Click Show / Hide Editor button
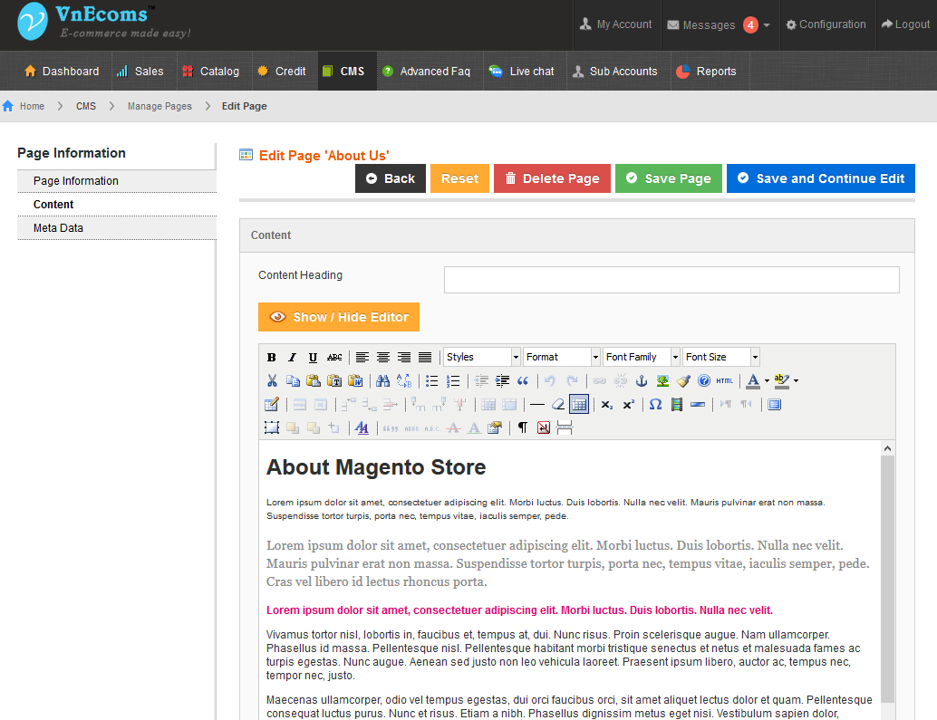The height and width of the screenshot is (720, 937). tap(339, 317)
